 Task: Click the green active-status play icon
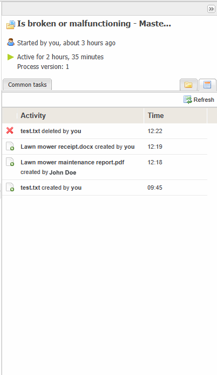(x=11, y=57)
